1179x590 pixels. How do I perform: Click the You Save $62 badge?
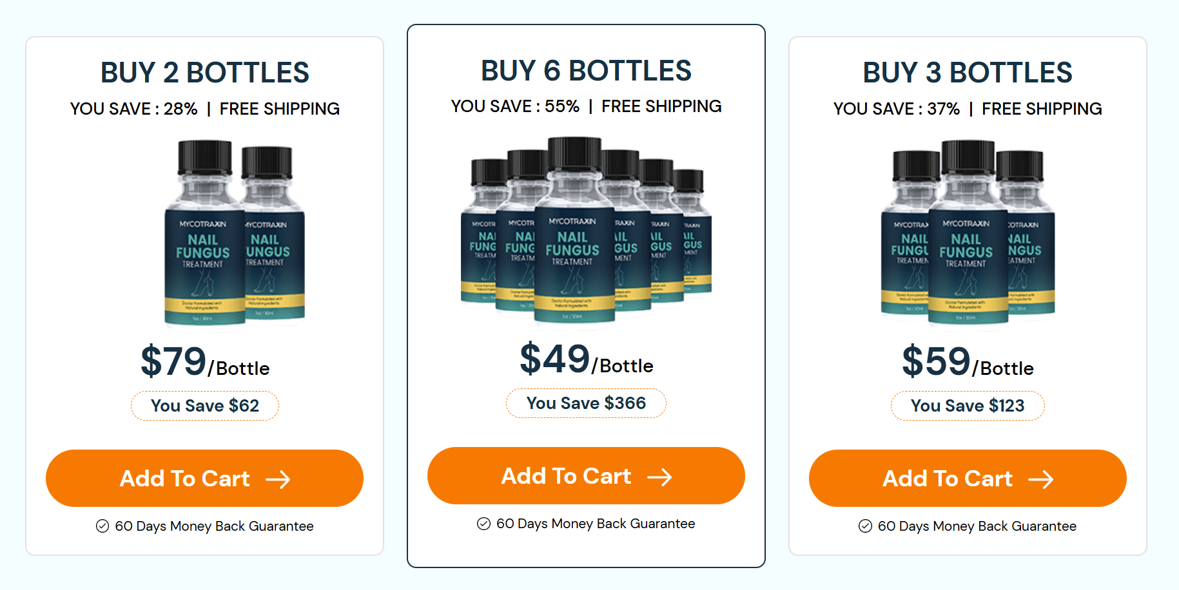(x=204, y=405)
